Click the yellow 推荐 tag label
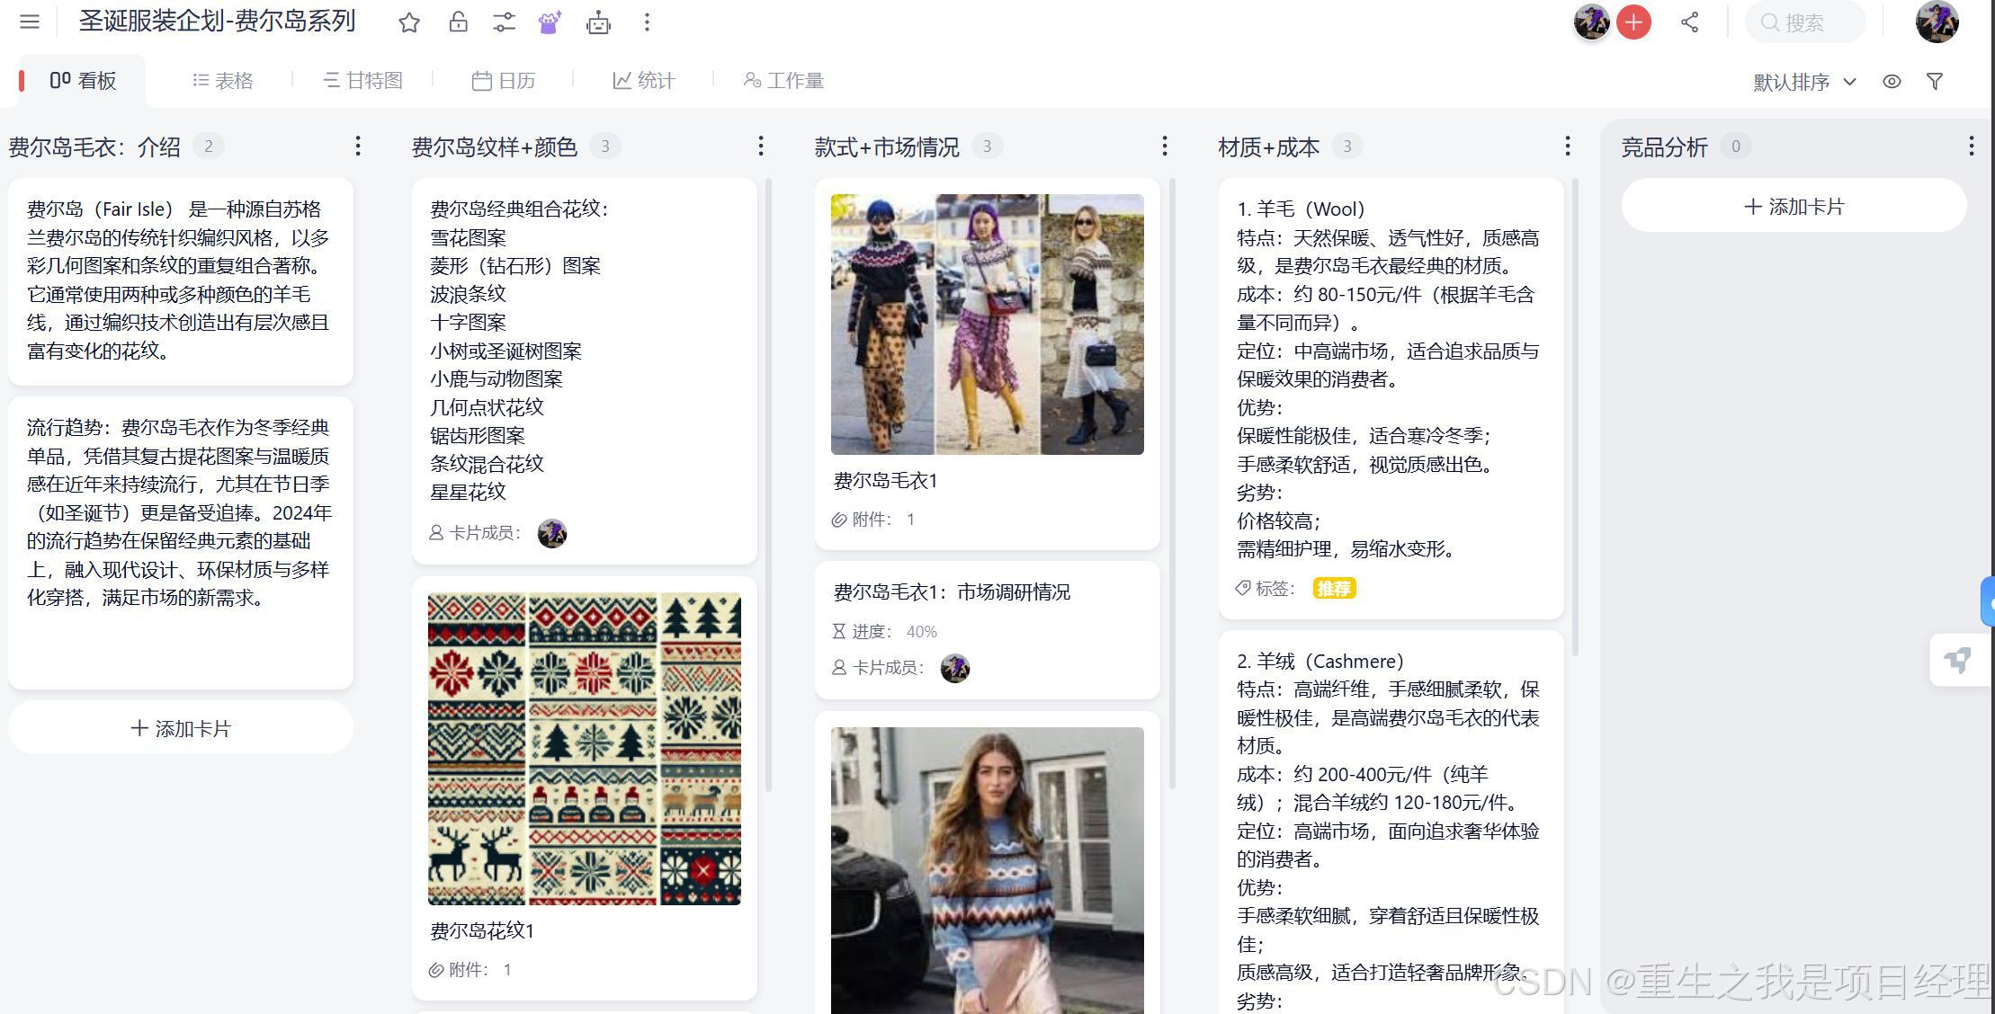The width and height of the screenshot is (1995, 1014). tap(1334, 589)
